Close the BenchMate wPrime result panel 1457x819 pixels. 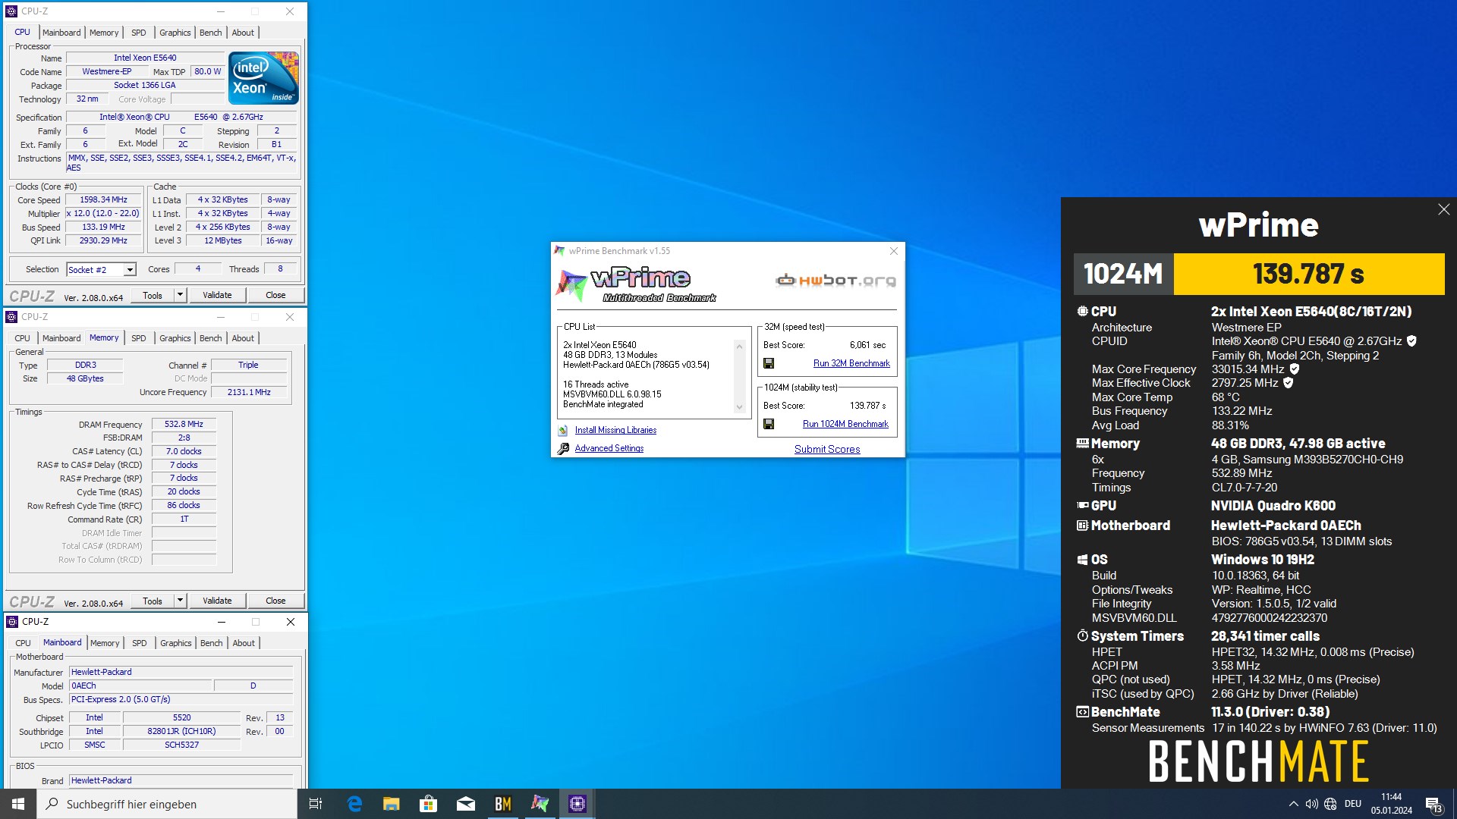point(1443,209)
